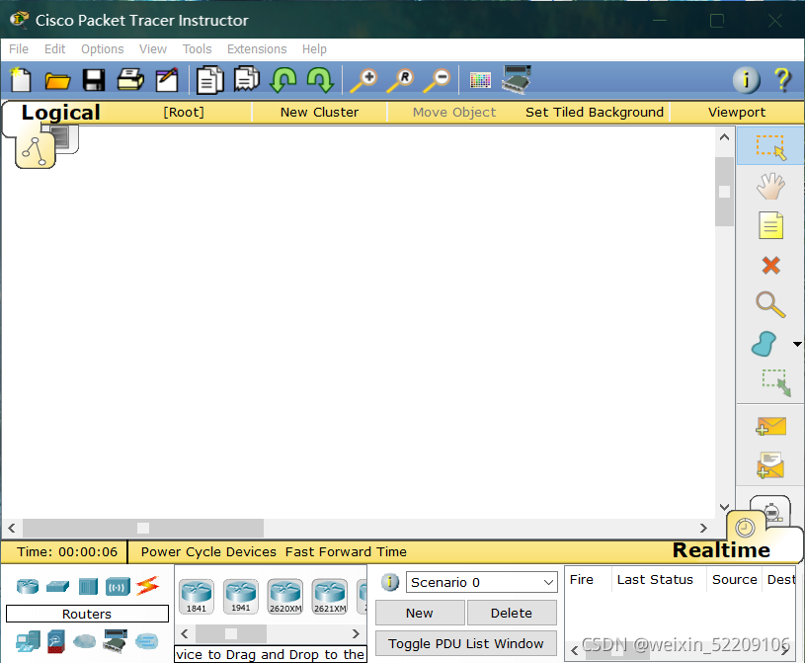Delete the current scenario

(x=512, y=613)
